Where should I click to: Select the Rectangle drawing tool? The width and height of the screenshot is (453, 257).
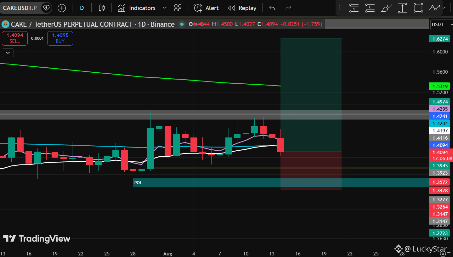(418, 8)
